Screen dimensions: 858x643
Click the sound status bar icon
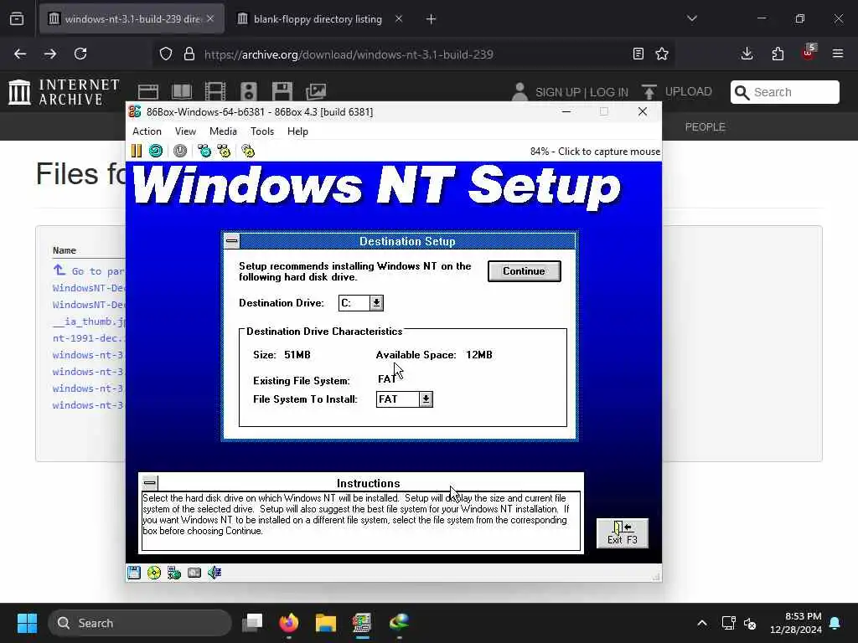[x=214, y=573]
